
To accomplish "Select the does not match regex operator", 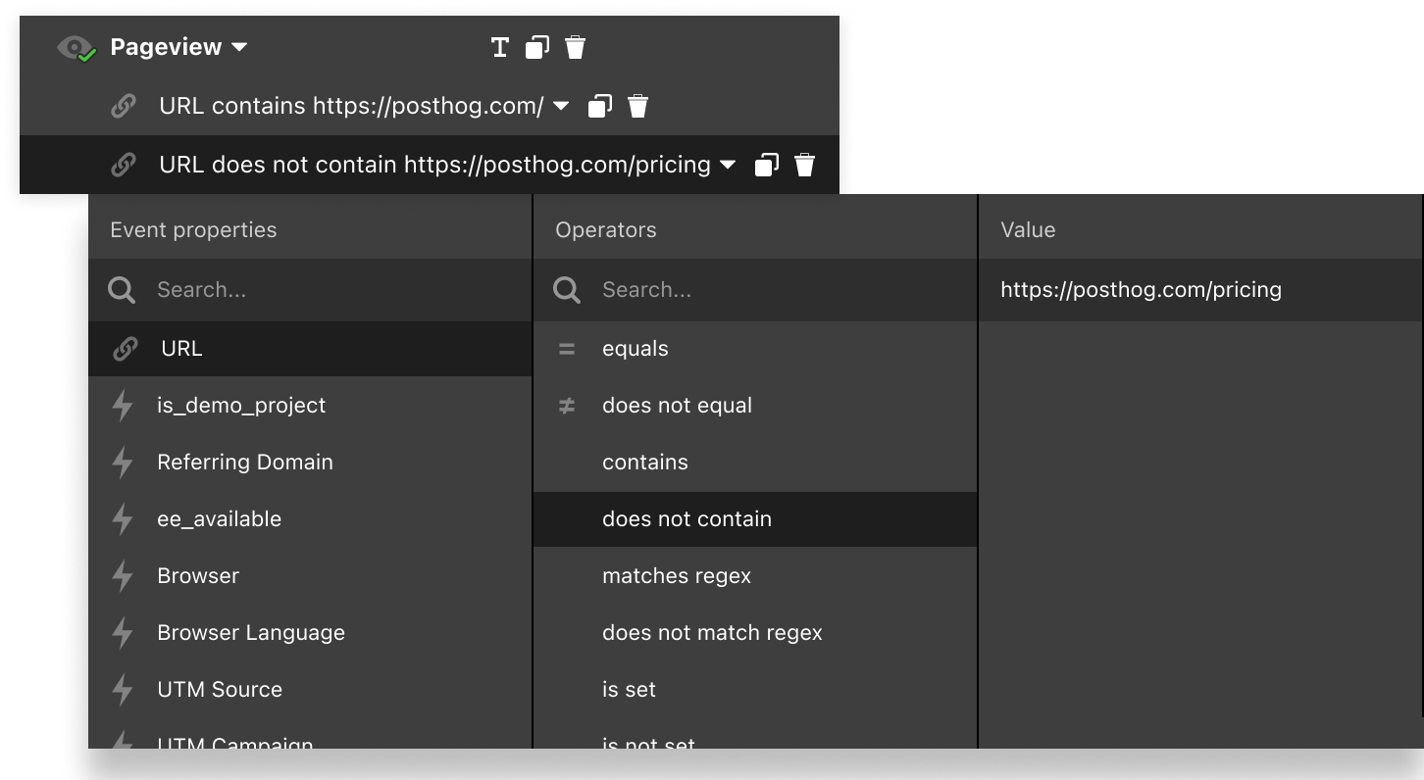I will [755, 633].
